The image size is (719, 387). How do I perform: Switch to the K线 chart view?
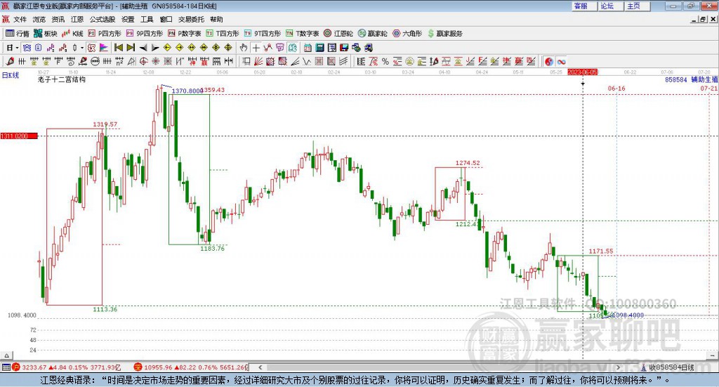point(72,34)
